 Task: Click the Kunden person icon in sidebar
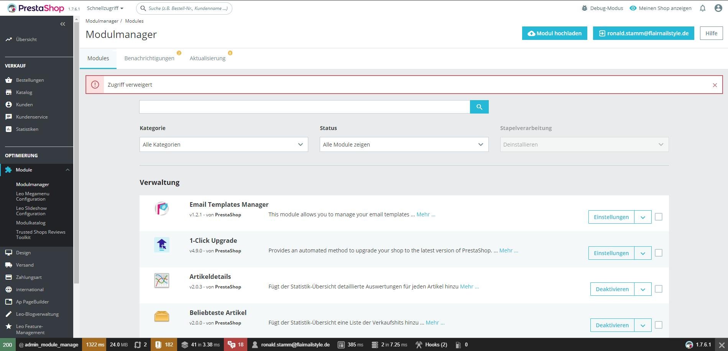(9, 105)
